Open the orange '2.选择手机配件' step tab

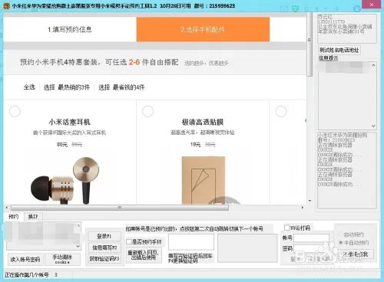(x=203, y=29)
